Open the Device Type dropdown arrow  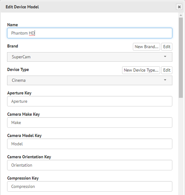point(165,80)
